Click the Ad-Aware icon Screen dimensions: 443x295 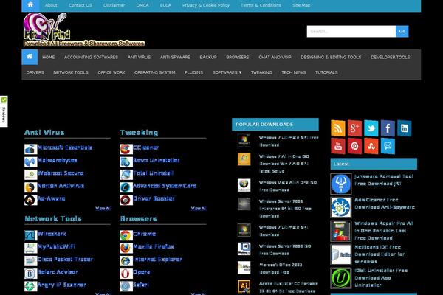30,200
